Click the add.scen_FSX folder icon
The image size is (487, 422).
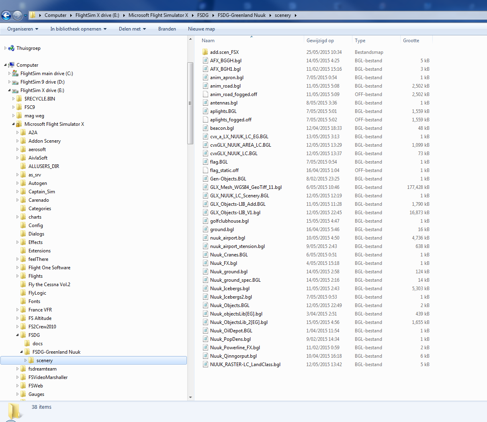[x=205, y=52]
